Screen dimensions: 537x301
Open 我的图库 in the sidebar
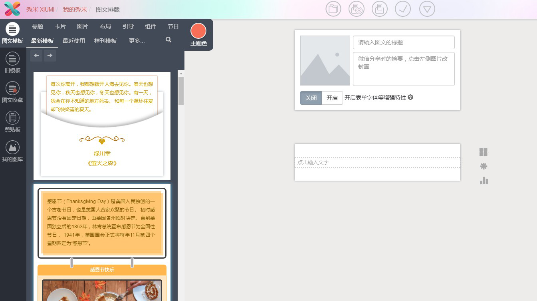(12, 151)
